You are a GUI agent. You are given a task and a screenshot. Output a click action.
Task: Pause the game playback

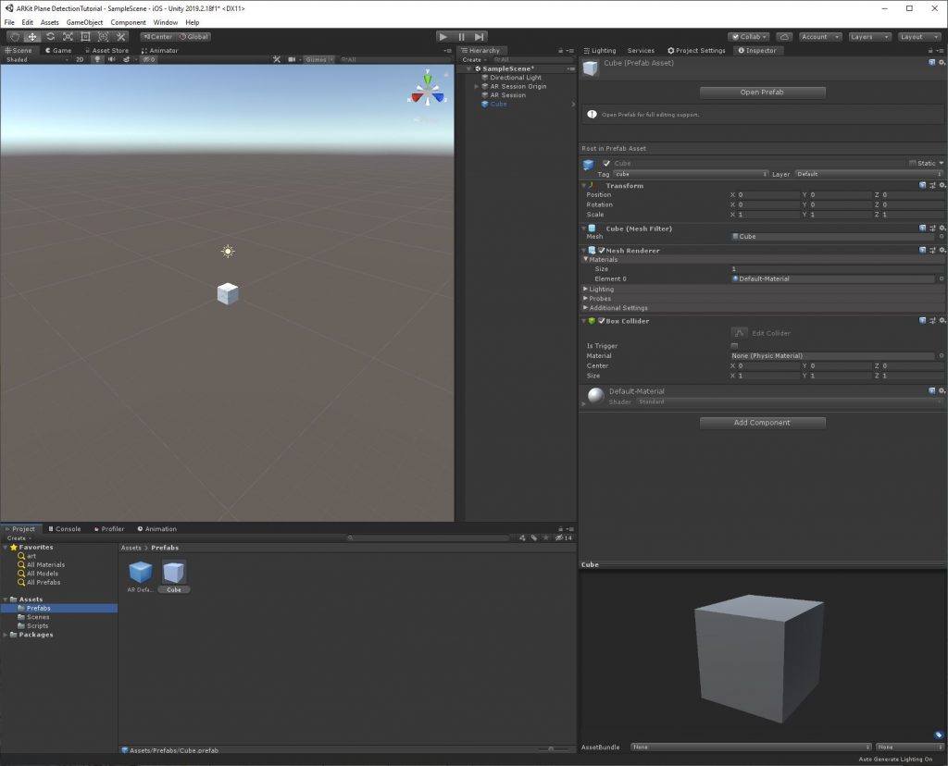[461, 37]
